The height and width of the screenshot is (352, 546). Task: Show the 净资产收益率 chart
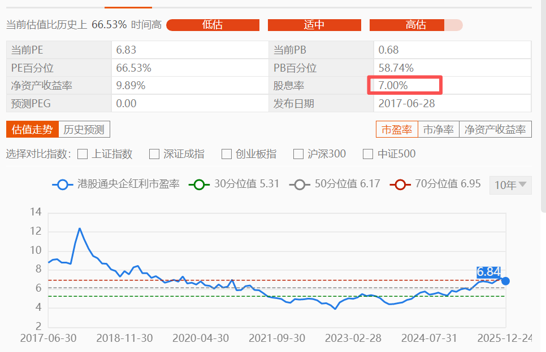(495, 129)
